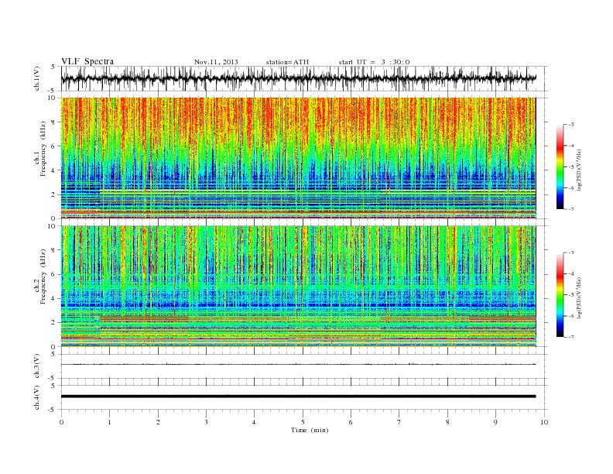Click the ch.2 spectrogram color bar
This screenshot has width=613, height=474.
coord(560,294)
